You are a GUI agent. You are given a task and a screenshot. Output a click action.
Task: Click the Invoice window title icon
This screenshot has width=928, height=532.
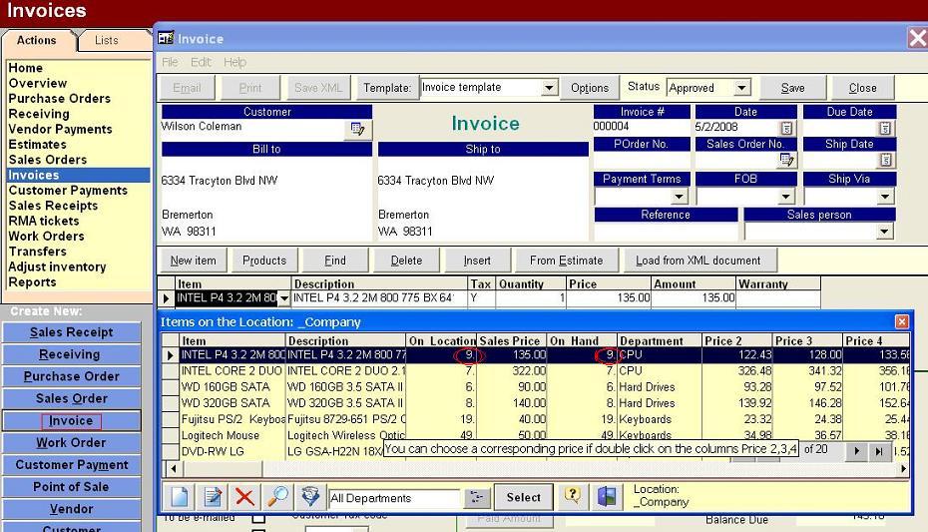point(166,39)
